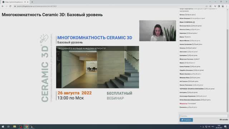The width and height of the screenshot is (229, 129).
Task: Reload the webinar page
Action: click(10, 6)
